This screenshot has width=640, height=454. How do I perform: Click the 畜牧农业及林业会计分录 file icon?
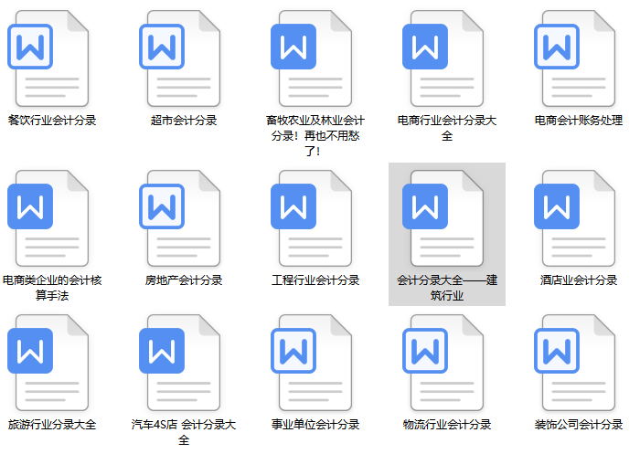tap(312, 58)
